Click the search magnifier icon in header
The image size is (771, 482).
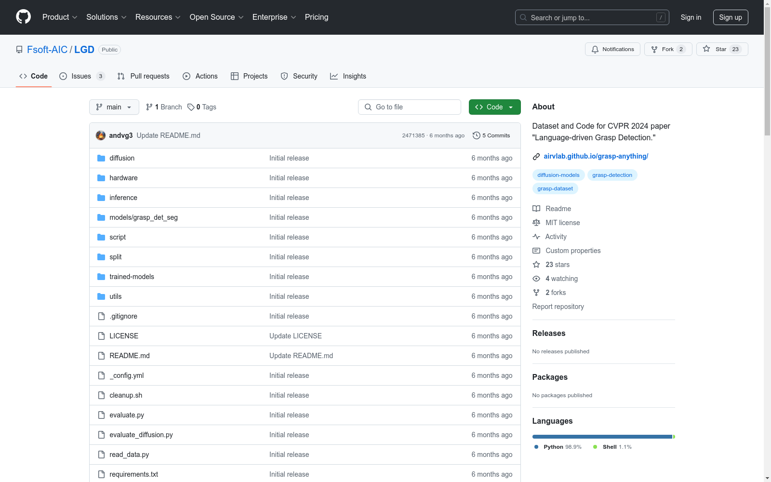pos(523,17)
